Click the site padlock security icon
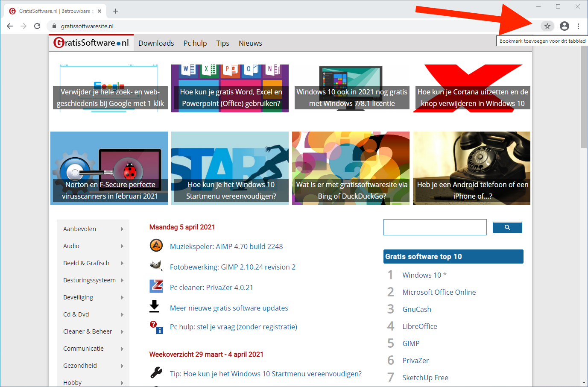Screen dimensions: 588x387 pos(54,26)
